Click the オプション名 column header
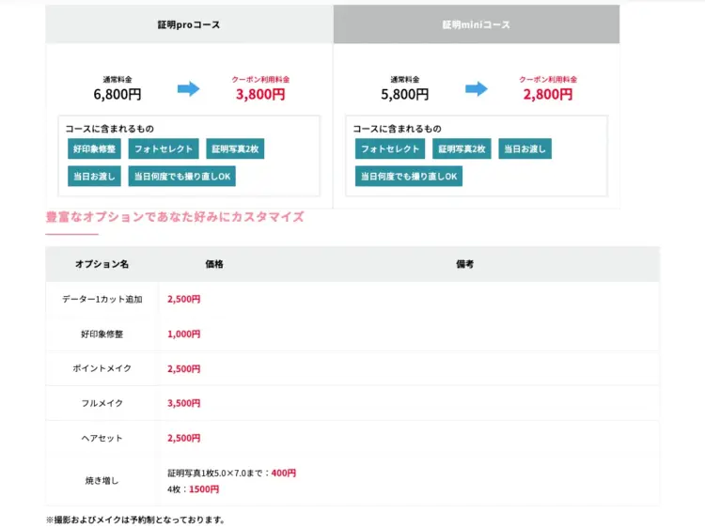Viewport: 705px width, 528px height. [102, 265]
